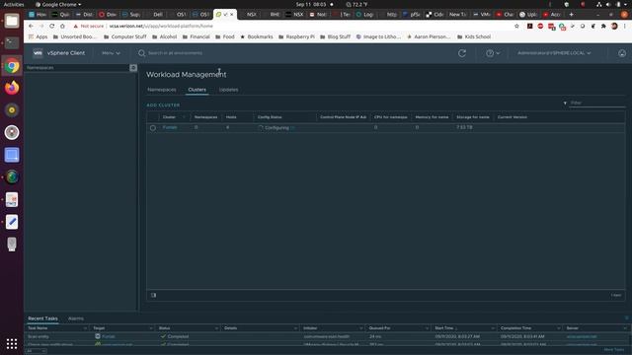632x355 pixels.
Task: Close the active vSphere browser tab
Action: 232,14
